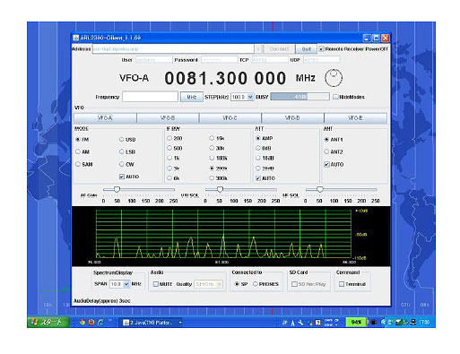The image size is (460, 354).
Task: Click the wrench icon in the system tray
Action: 300,323
